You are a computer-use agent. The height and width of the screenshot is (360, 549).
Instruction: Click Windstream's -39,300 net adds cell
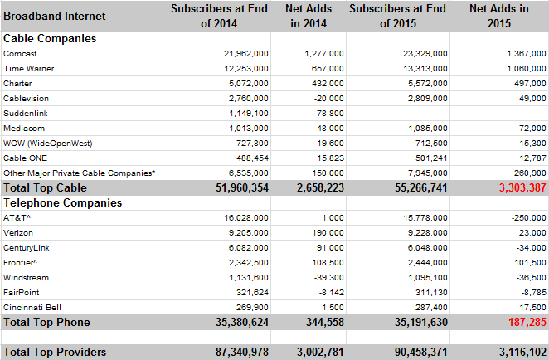(329, 278)
